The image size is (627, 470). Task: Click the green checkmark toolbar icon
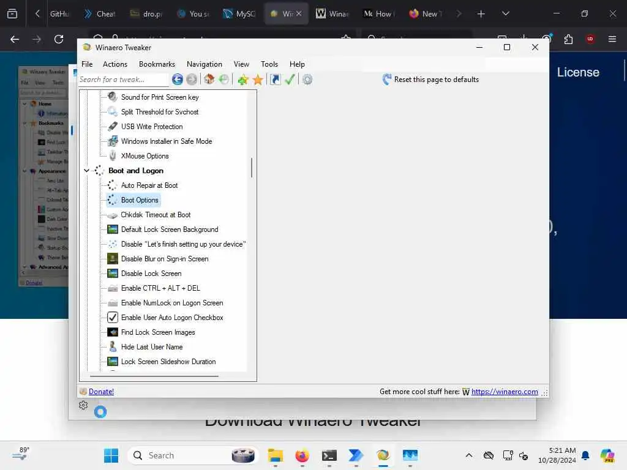(290, 80)
